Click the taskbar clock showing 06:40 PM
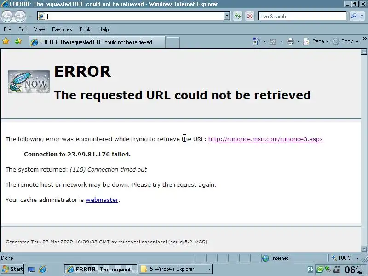The height and width of the screenshot is (276, 368). click(x=354, y=270)
